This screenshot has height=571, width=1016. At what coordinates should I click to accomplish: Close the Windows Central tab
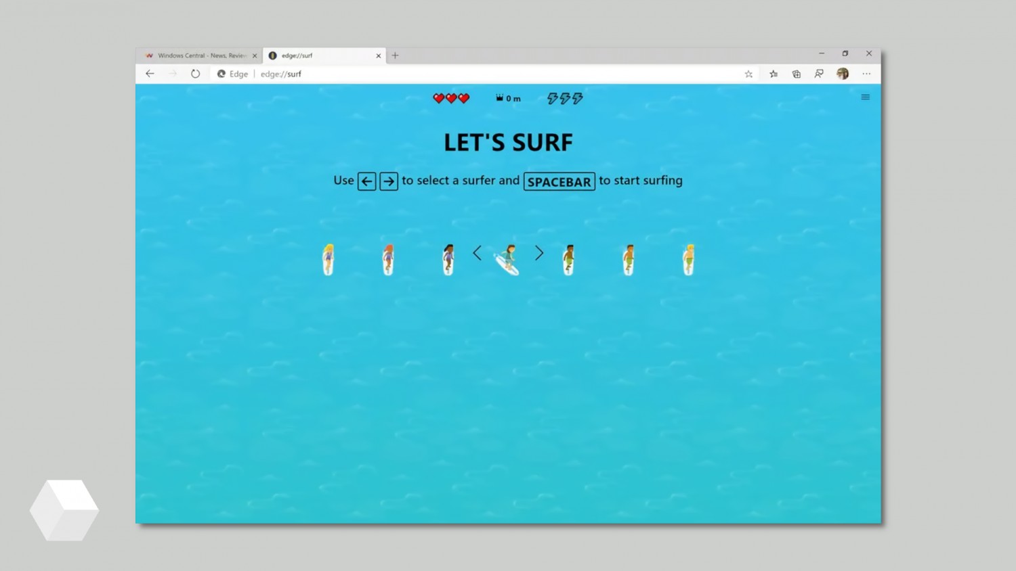[x=255, y=55]
